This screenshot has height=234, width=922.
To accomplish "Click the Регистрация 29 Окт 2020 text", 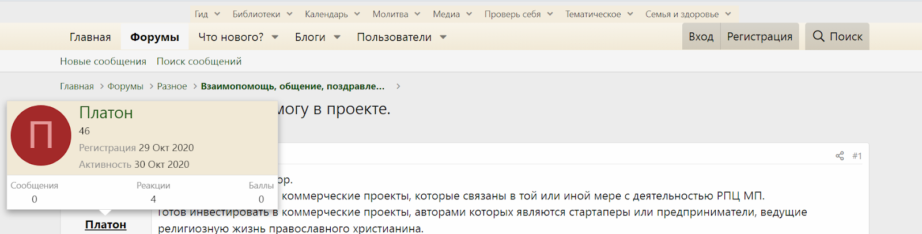I will click(136, 148).
